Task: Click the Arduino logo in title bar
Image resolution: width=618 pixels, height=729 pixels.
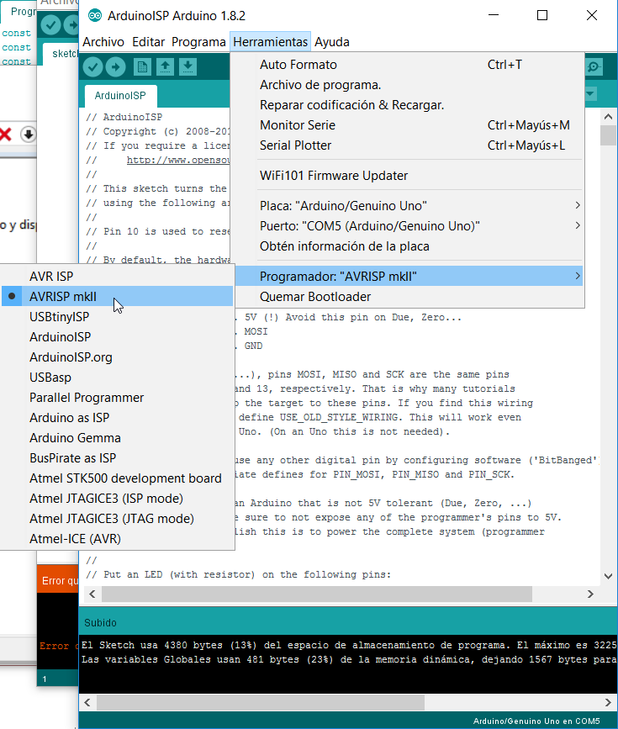Action: pyautogui.click(x=95, y=16)
